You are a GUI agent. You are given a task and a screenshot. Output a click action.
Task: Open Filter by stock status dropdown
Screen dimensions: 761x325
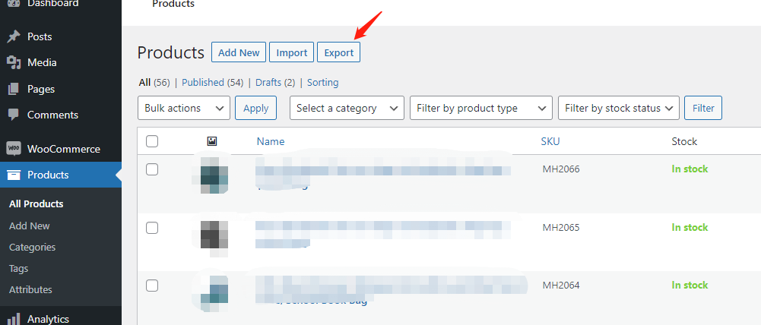point(619,108)
